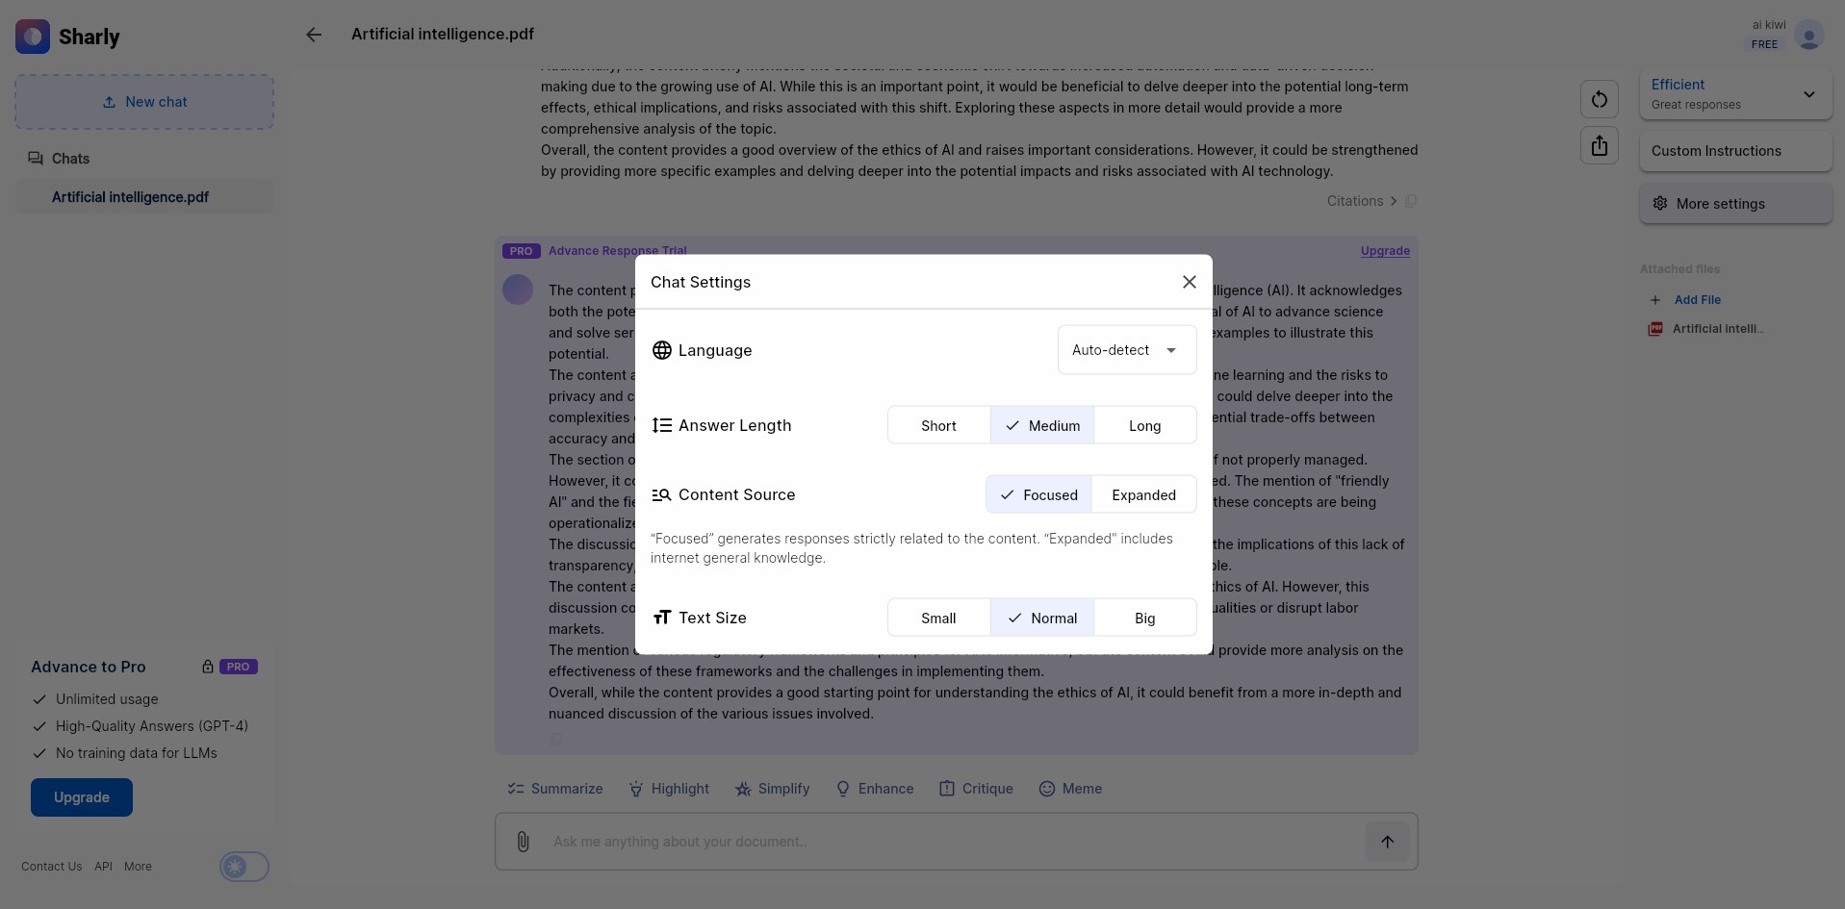Click the share/export icon
Viewport: 1845px width, 909px height.
coord(1599,145)
